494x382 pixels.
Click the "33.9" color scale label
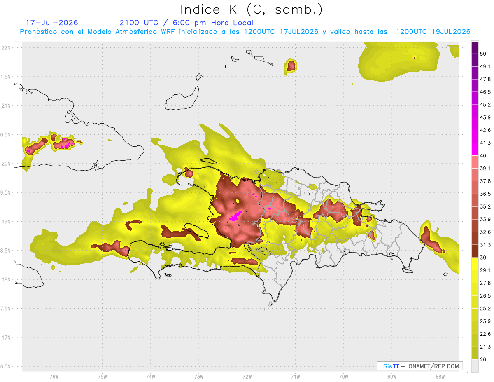486,219
